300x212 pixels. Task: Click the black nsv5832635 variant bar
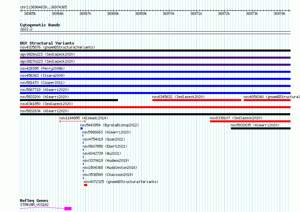[261, 128]
